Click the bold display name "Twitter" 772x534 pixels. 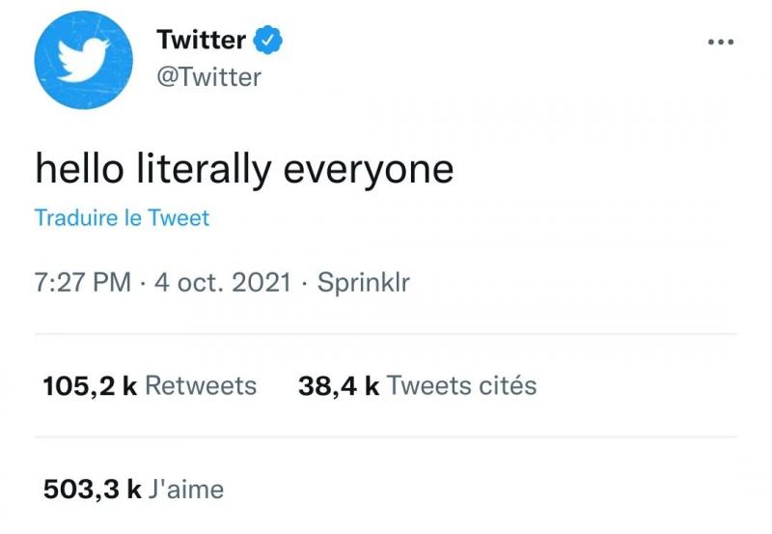[x=201, y=41]
